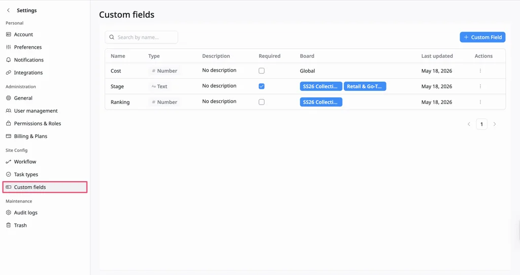Toggle Required checkbox for Ranking field

(262, 102)
